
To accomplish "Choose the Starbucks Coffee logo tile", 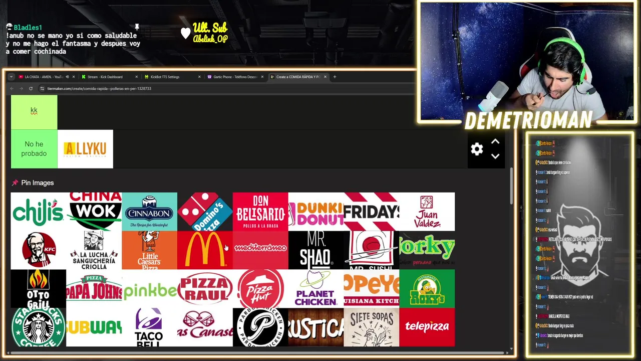I will pos(38,327).
